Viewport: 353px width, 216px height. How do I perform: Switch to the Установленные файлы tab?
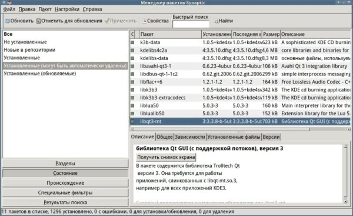234,137
